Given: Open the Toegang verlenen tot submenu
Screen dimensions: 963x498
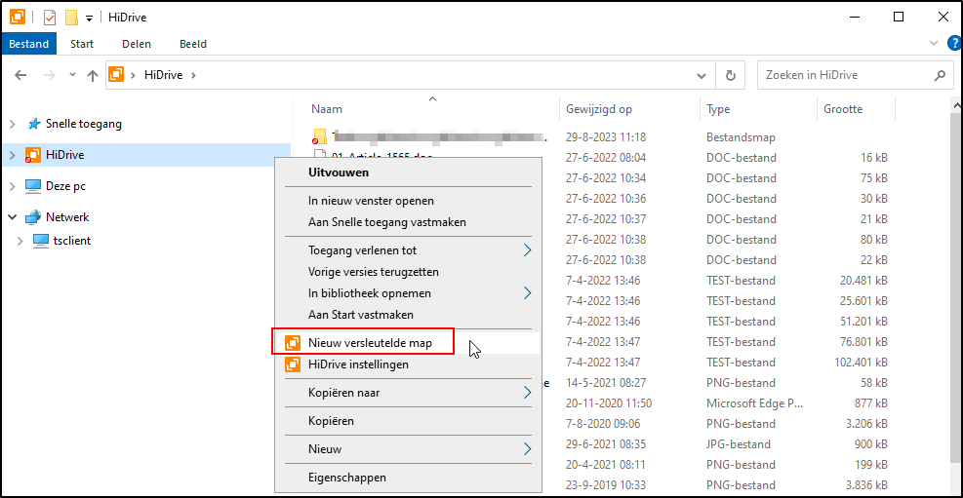Looking at the screenshot, I should tap(408, 250).
